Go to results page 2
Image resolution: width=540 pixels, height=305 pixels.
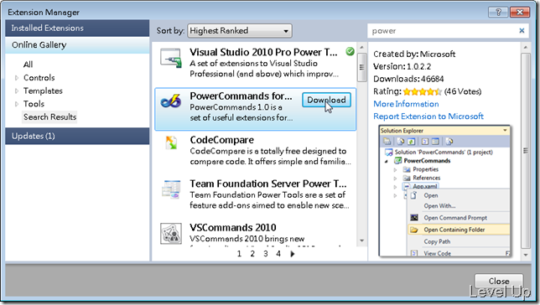pyautogui.click(x=252, y=254)
